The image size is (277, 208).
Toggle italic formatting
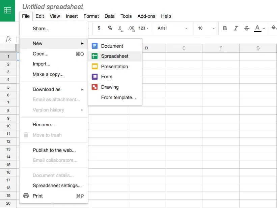tap(236, 28)
